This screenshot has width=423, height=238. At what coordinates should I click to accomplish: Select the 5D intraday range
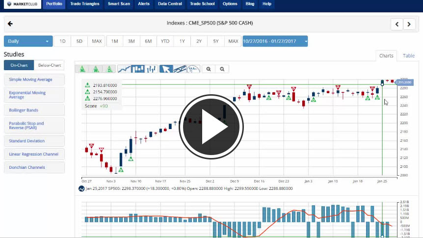(79, 41)
